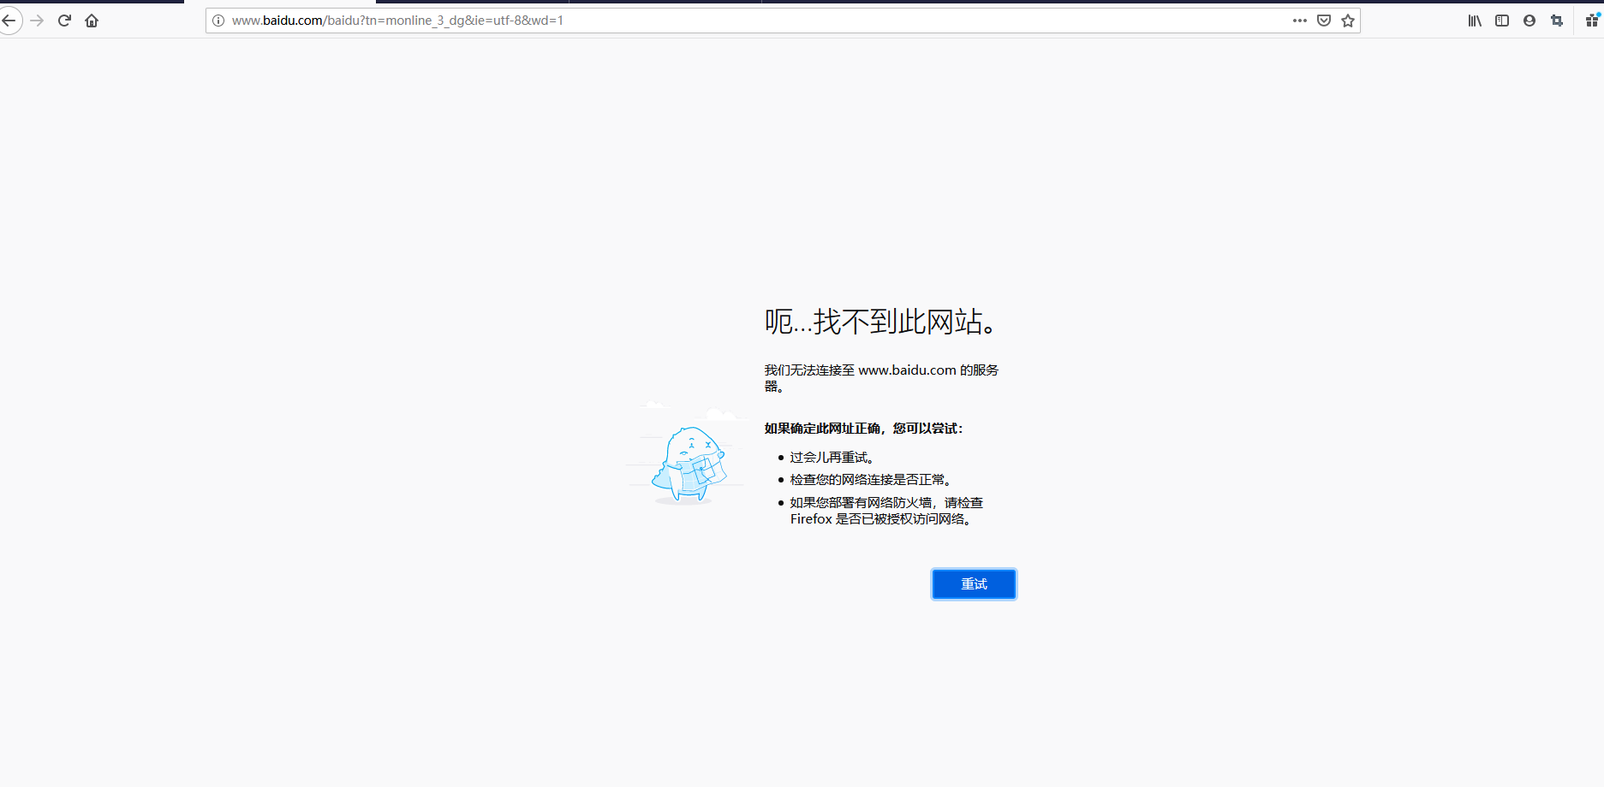
Task: Open the page actions three-dot menu
Action: [1300, 21]
